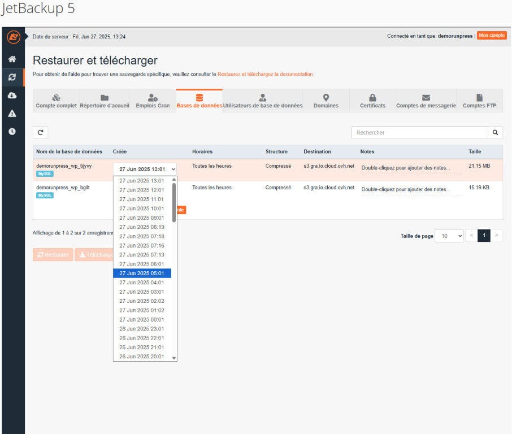Choose 26 Jun 2025 23:01 from list
This screenshot has width=512, height=434.
click(x=142, y=328)
